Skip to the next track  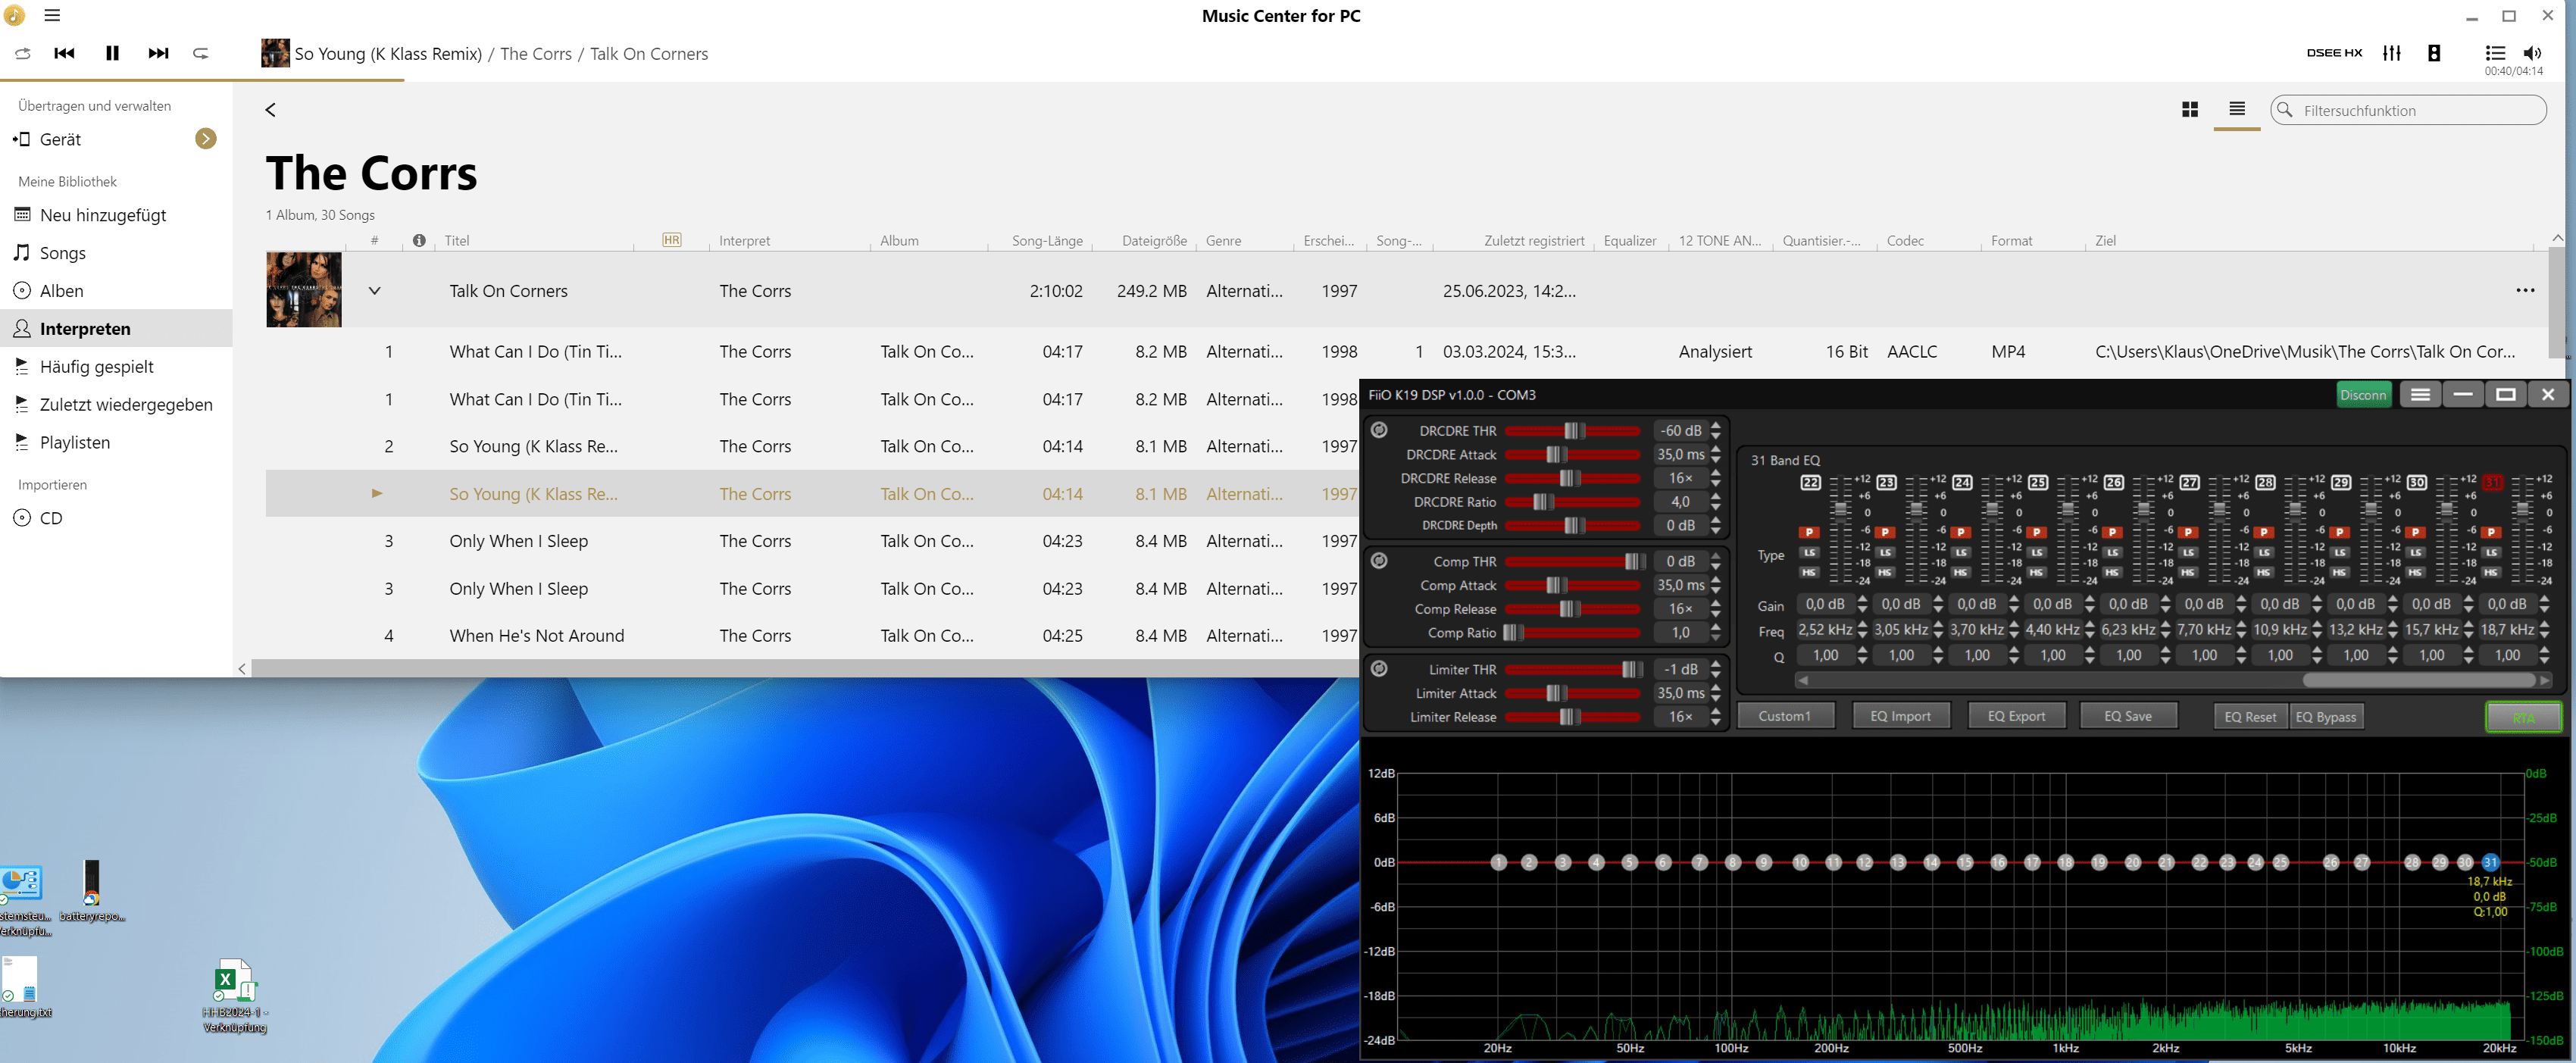pyautogui.click(x=158, y=53)
